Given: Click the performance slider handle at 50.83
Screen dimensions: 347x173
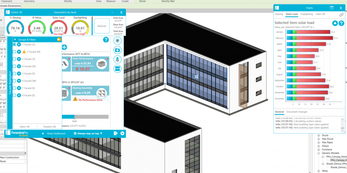Looking at the screenshot, I should pos(74,118).
